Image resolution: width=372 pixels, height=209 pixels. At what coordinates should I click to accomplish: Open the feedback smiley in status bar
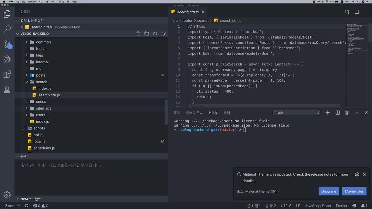(x=354, y=206)
